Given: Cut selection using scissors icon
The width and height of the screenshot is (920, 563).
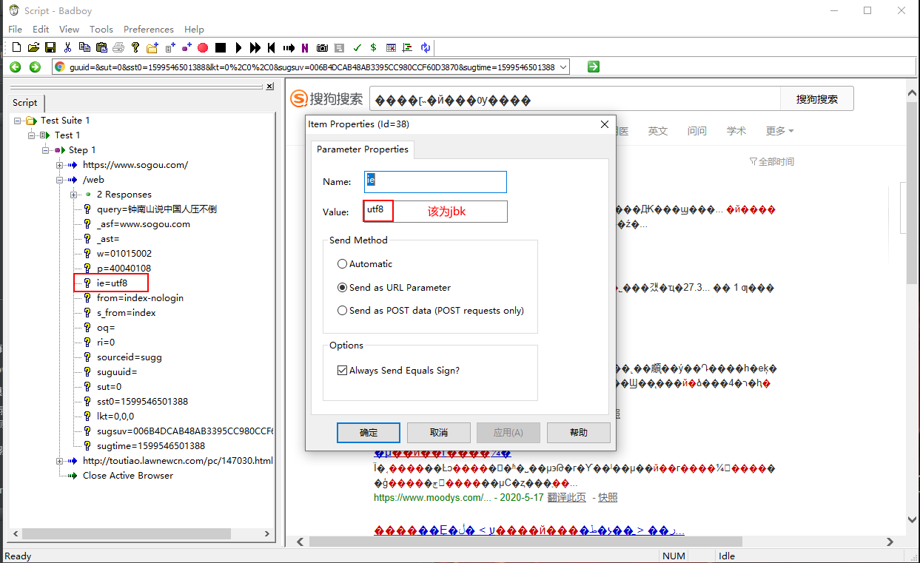Looking at the screenshot, I should [67, 47].
